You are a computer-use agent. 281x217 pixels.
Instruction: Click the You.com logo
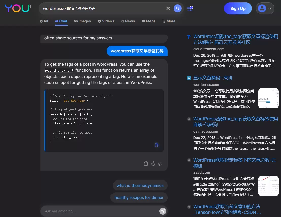(x=18, y=8)
